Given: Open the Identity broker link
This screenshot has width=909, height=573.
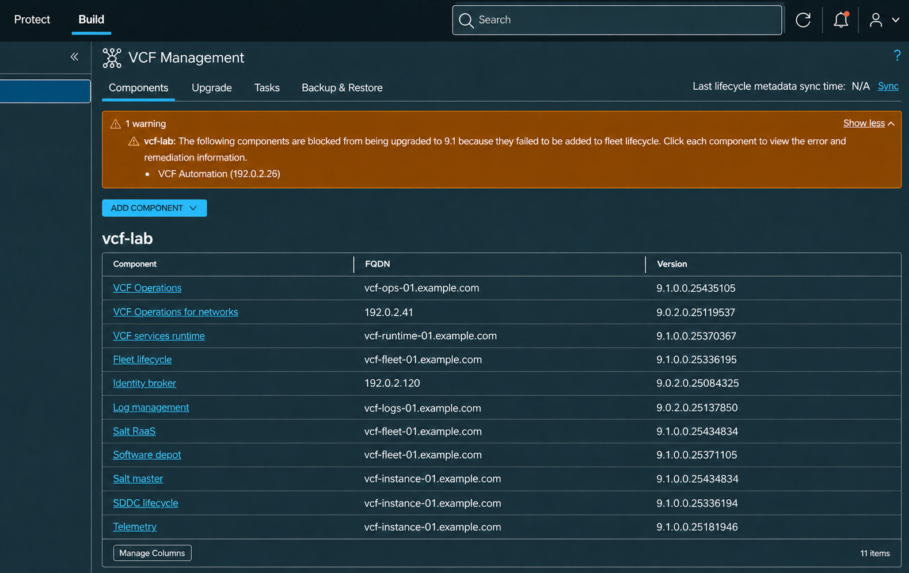Looking at the screenshot, I should [x=144, y=383].
